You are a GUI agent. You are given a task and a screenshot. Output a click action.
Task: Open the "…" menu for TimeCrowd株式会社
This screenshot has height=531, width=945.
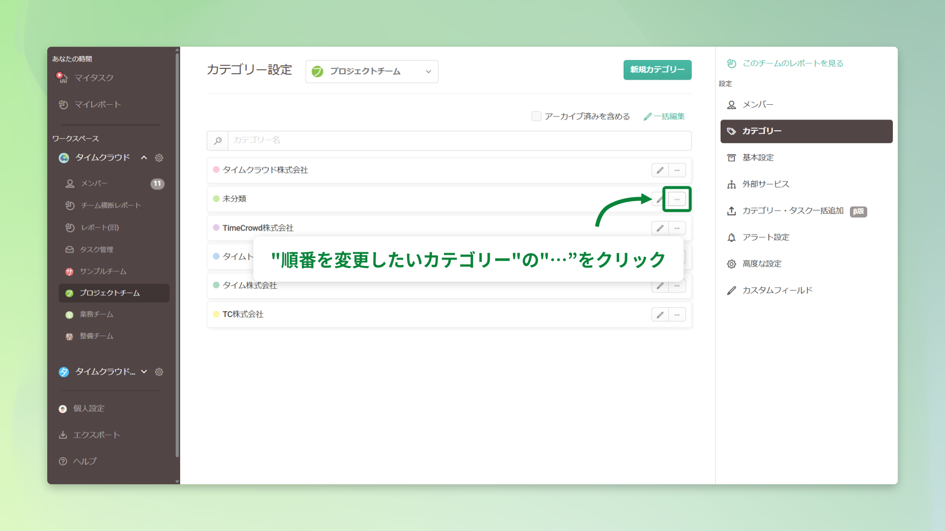pos(677,228)
